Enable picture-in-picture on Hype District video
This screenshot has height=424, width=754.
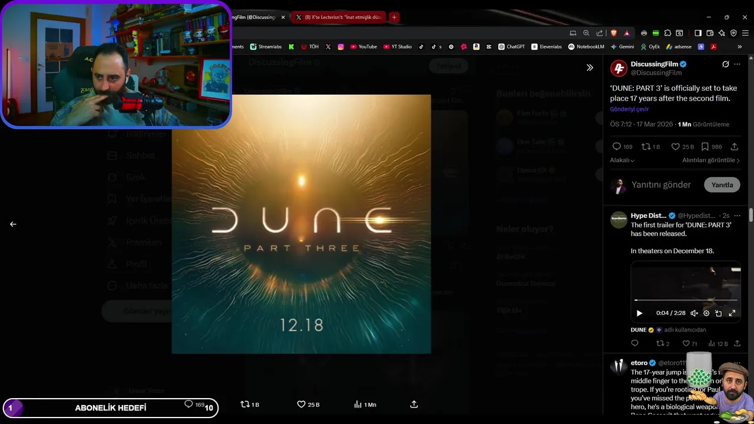(x=719, y=313)
